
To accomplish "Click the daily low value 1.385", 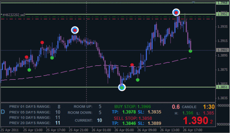I will (x=208, y=113).
